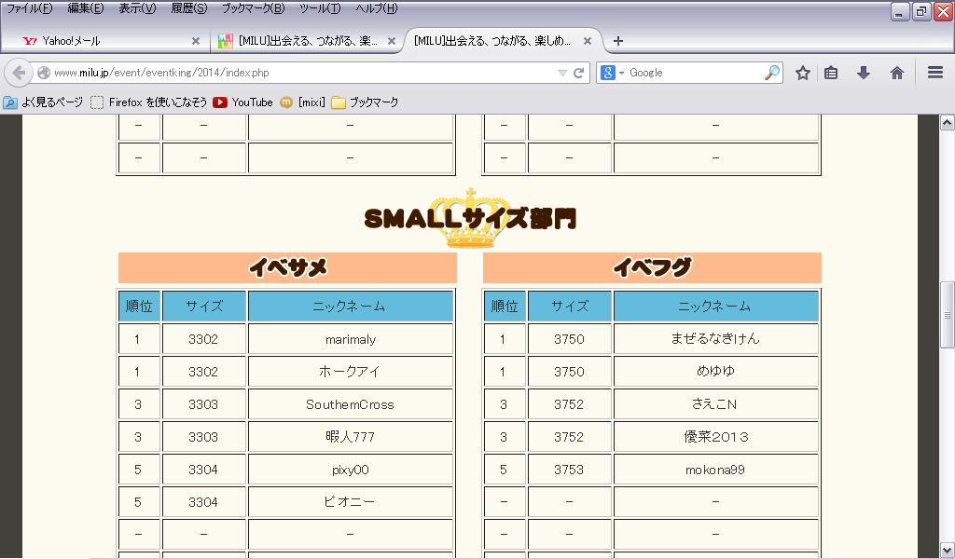Open the 履歴(S) menu
Screen dimensions: 955x559
coord(188,8)
